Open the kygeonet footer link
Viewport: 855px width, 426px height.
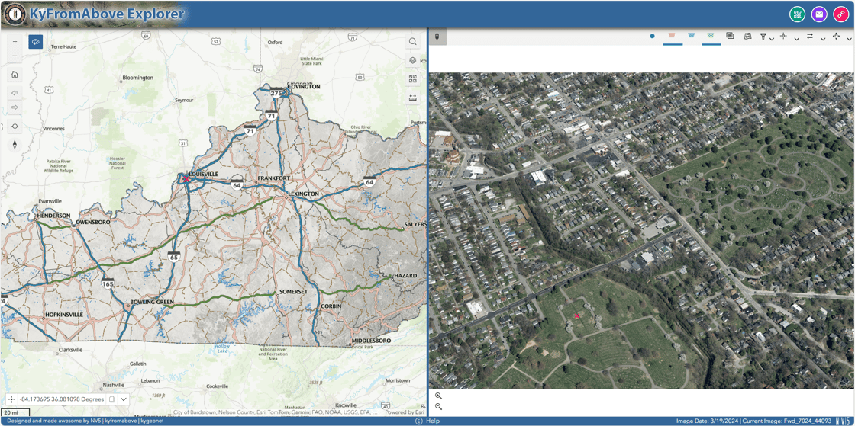pyautogui.click(x=153, y=421)
